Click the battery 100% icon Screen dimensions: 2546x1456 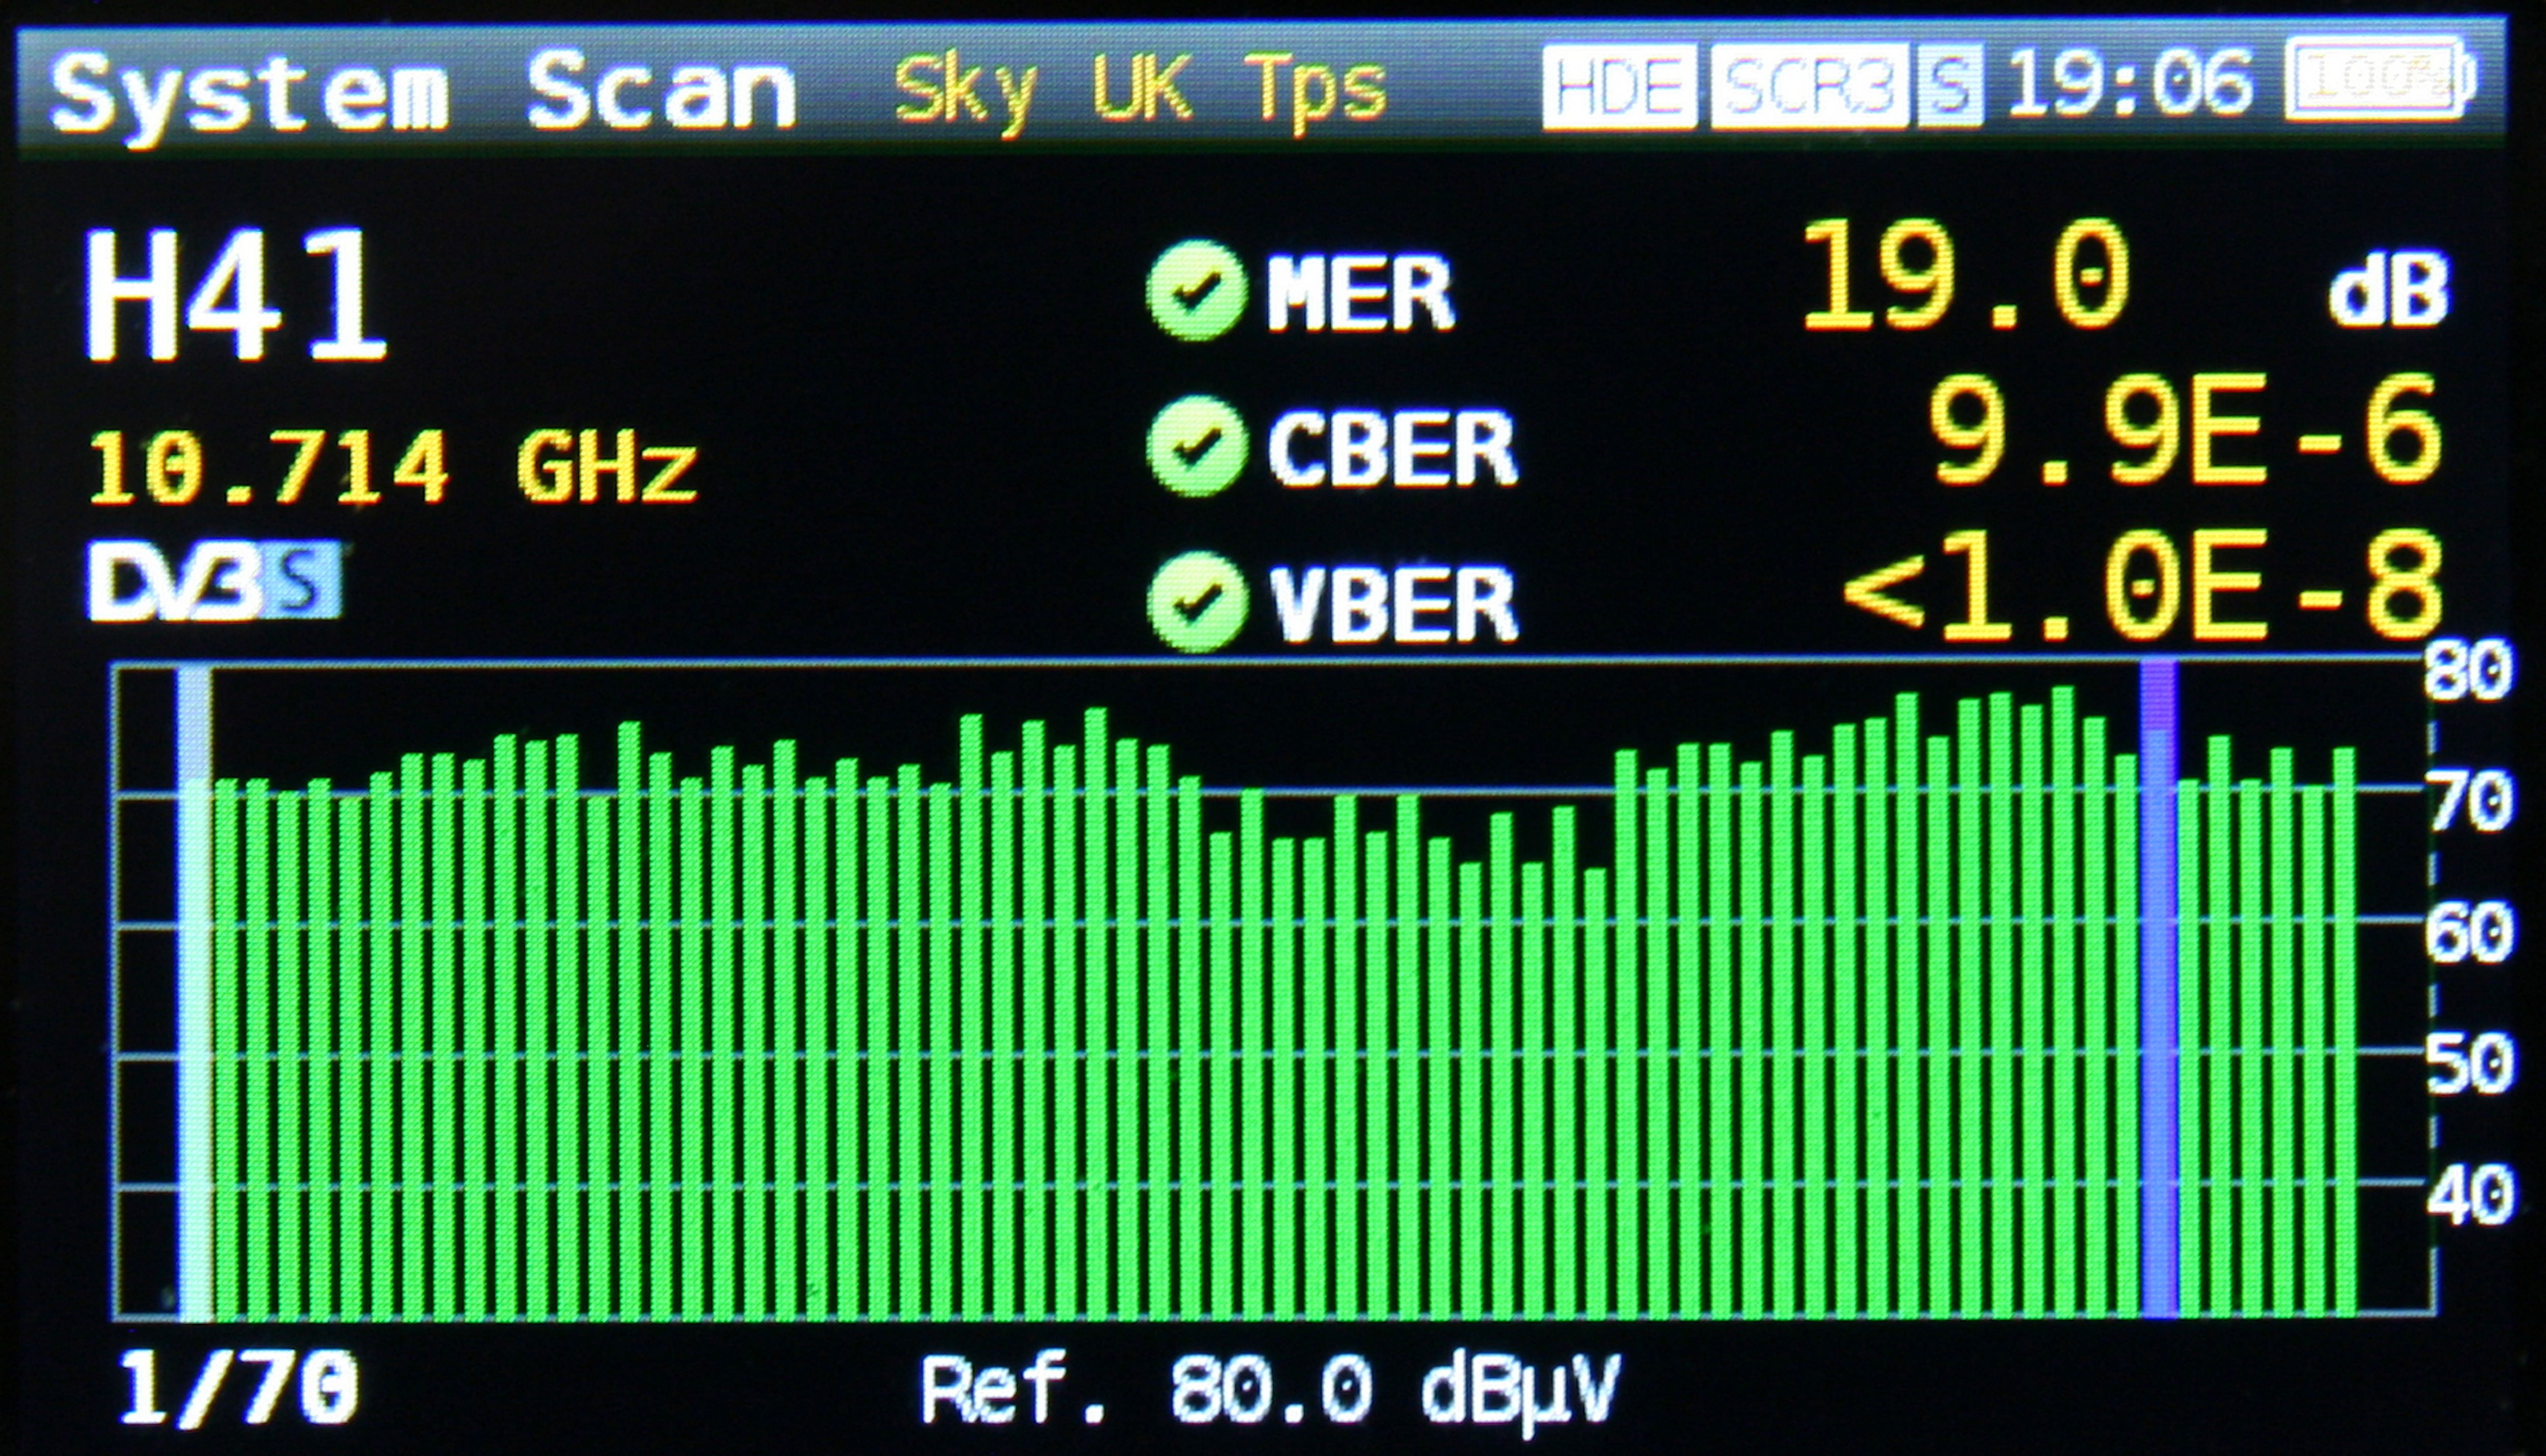[x=2380, y=80]
